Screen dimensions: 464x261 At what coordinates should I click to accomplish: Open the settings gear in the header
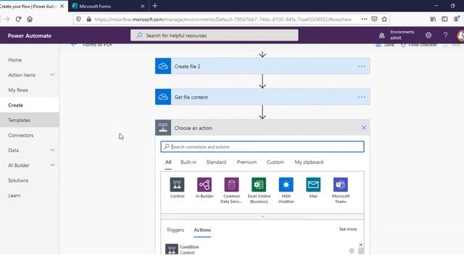tap(428, 36)
